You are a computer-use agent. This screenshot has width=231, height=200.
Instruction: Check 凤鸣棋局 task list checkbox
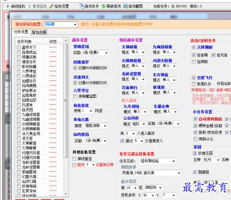coord(19,86)
